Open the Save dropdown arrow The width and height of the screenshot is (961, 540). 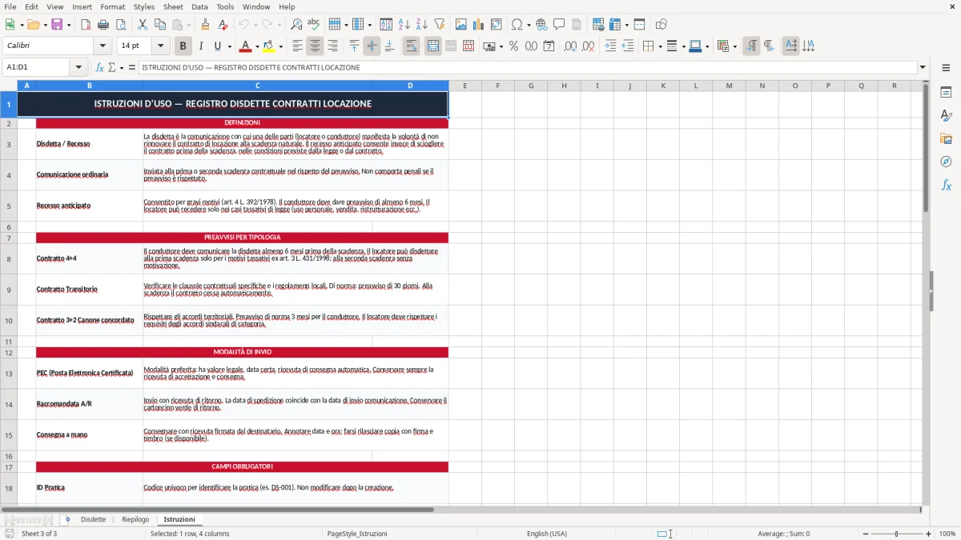click(x=69, y=25)
